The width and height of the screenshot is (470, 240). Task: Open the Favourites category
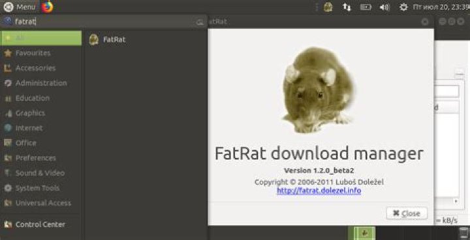(40, 53)
